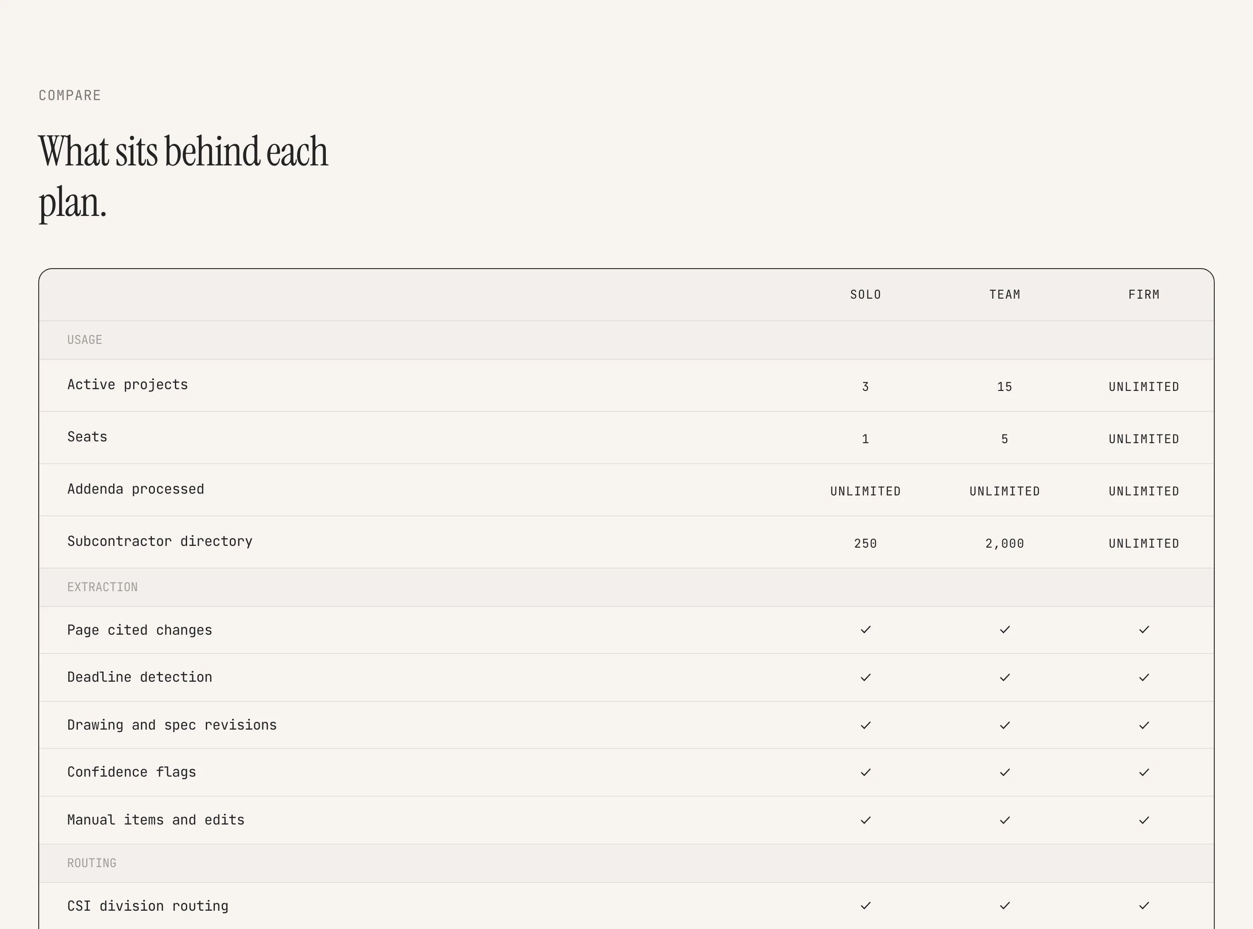
Task: Click Firm checkmark for Manual items and edits
Action: (1144, 820)
